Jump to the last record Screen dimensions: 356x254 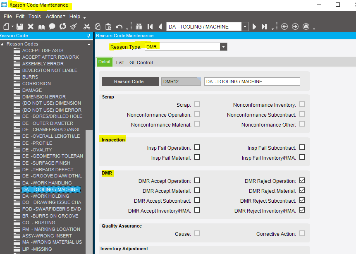(x=264, y=26)
